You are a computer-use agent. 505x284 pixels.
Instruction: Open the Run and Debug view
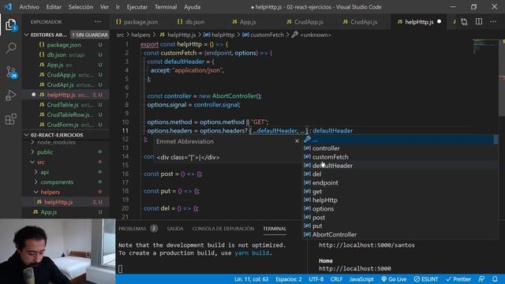[x=10, y=95]
